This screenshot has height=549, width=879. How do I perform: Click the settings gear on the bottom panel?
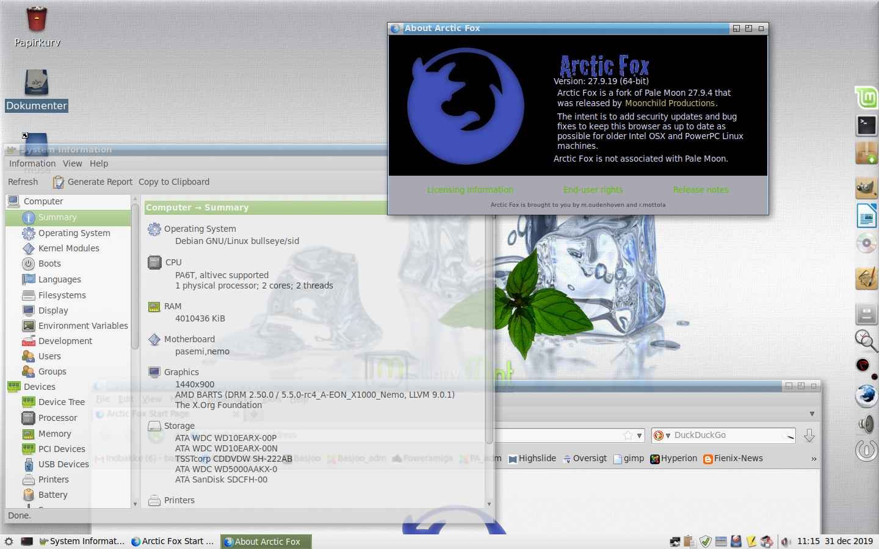[x=9, y=541]
